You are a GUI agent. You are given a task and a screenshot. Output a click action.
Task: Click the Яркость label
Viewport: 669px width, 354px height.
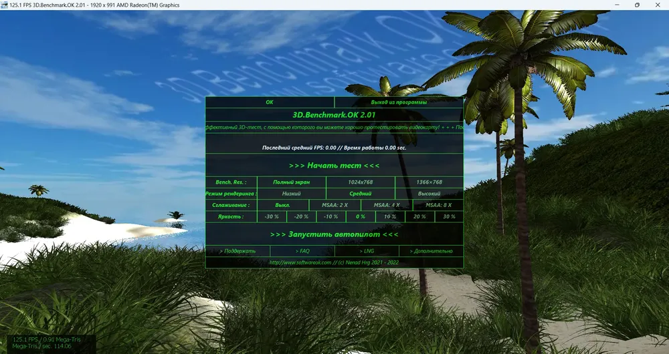tap(231, 216)
